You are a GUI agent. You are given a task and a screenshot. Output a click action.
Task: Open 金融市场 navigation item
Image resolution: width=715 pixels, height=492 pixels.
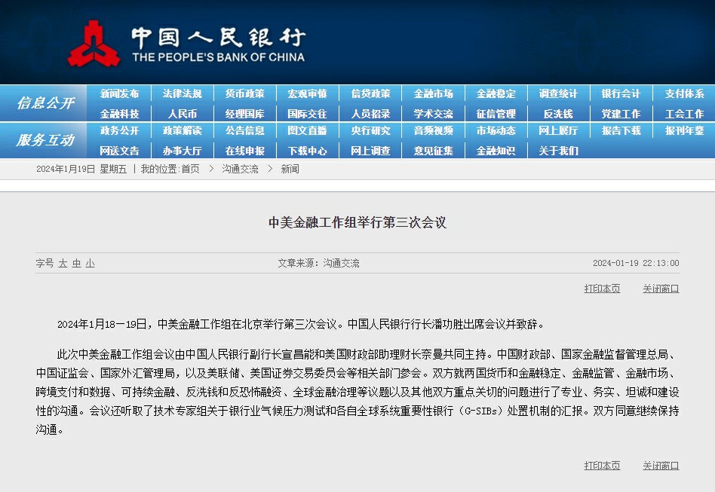[x=433, y=94]
